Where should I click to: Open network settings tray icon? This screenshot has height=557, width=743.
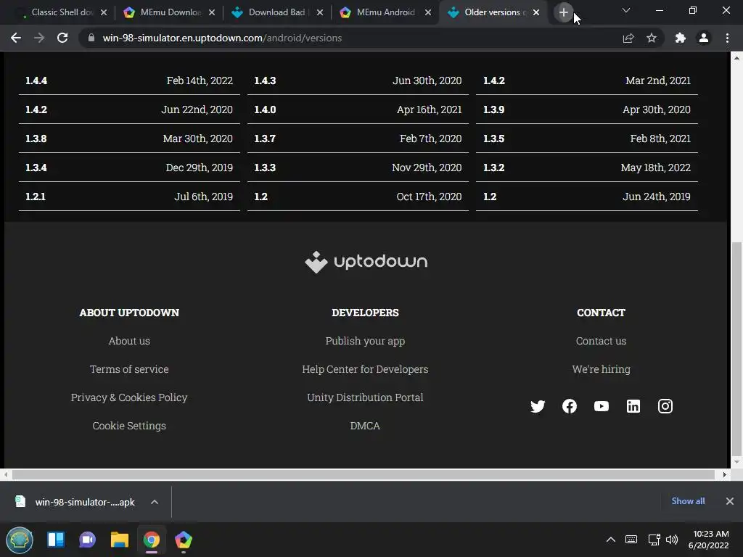coord(654,540)
